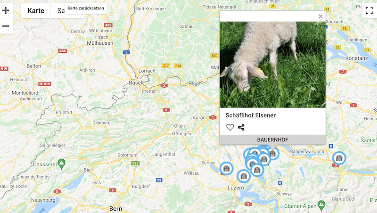
Task: Open the Schäflihof Elsener title link
Action: click(x=251, y=115)
